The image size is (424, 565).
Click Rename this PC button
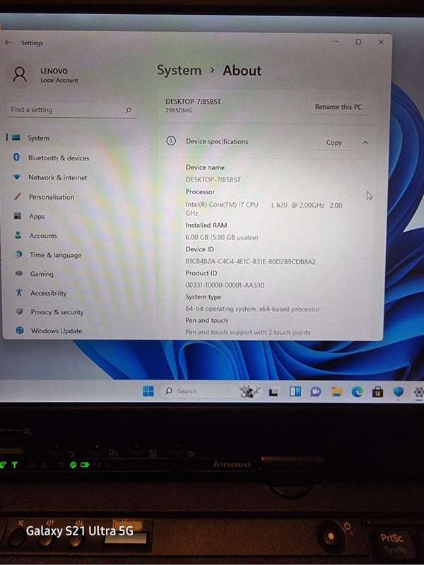click(x=338, y=107)
